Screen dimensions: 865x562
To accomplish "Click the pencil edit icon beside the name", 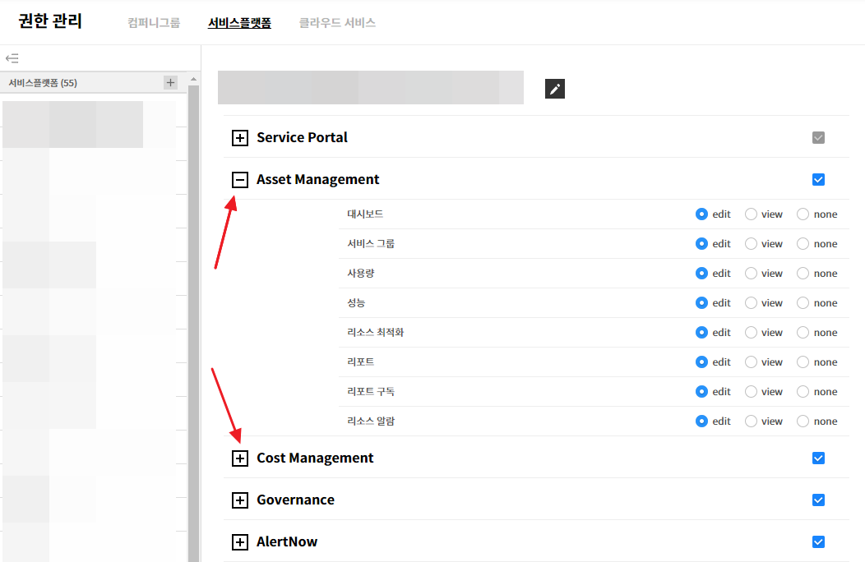I will (x=555, y=89).
